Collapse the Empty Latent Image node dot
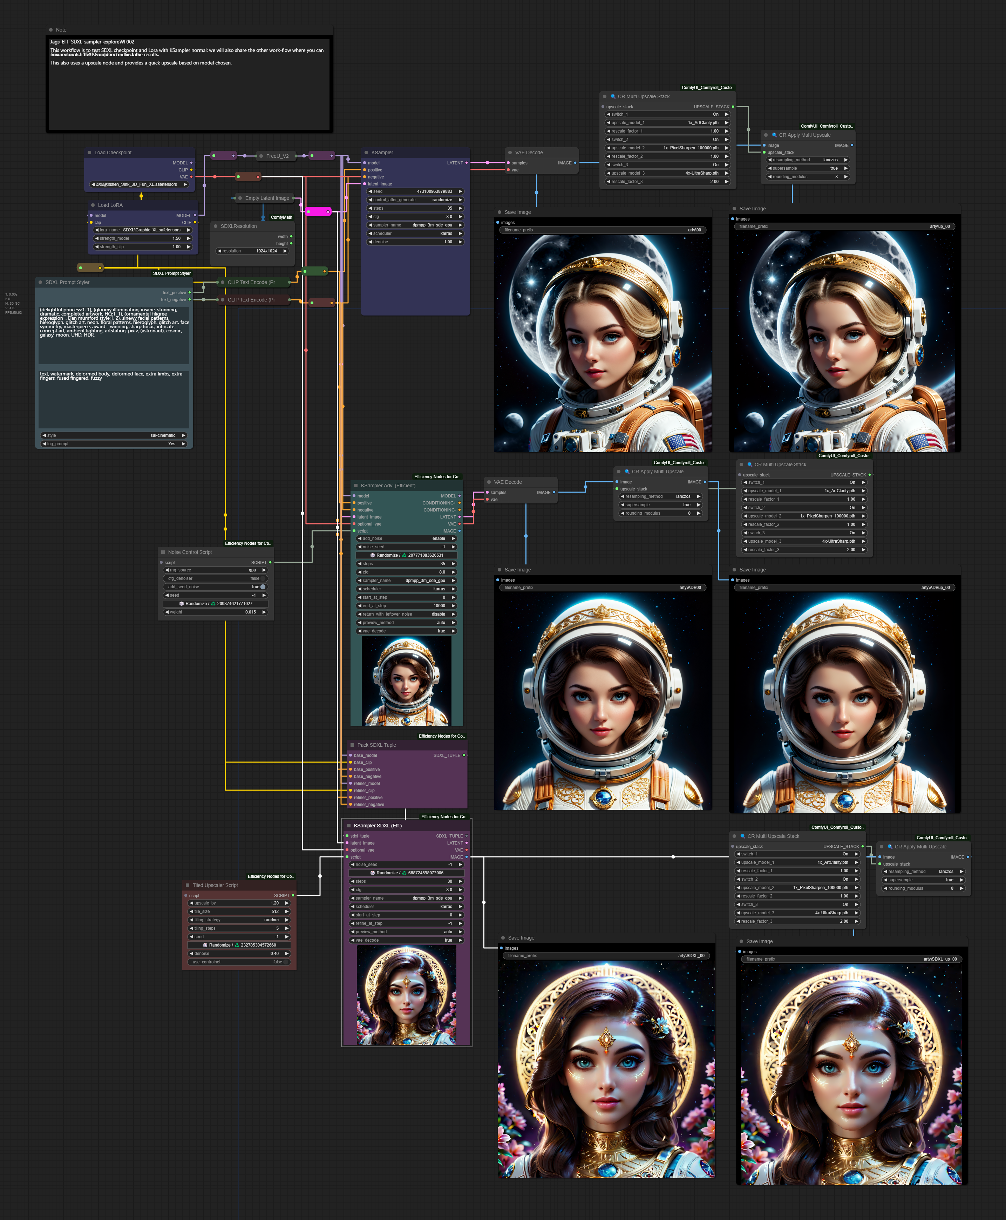1006x1220 pixels. pyautogui.click(x=240, y=198)
